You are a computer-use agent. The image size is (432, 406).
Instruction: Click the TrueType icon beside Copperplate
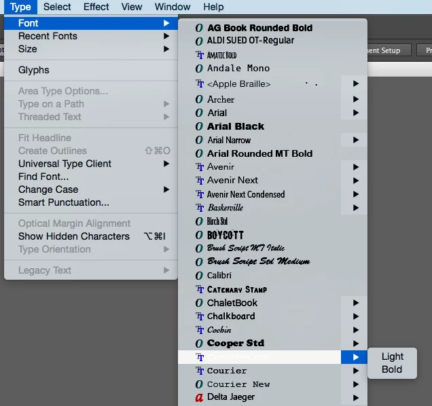[200, 357]
